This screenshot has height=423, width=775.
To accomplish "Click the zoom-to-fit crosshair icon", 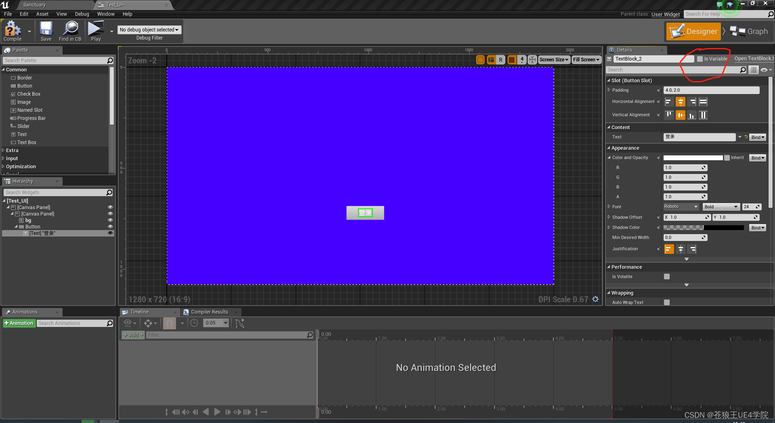I will (532, 59).
